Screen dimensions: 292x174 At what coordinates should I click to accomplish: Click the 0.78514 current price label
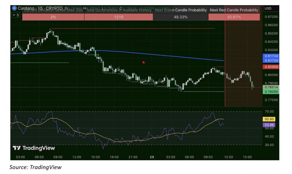[271, 87]
